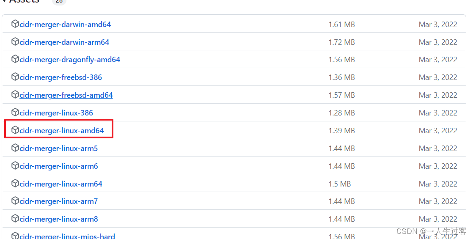This screenshot has width=473, height=239.
Task: Click package icon beside cidr-merger-linux-arm5
Action: coord(15,148)
